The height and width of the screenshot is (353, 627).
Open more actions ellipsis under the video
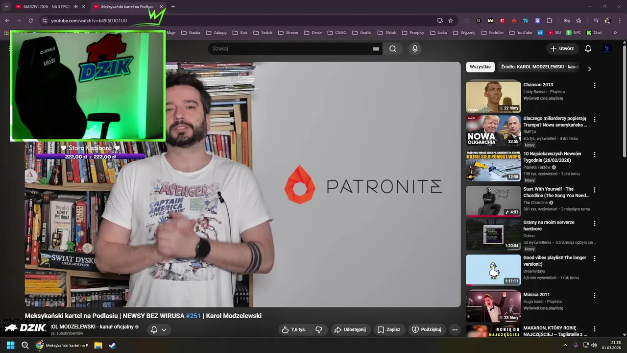point(455,329)
